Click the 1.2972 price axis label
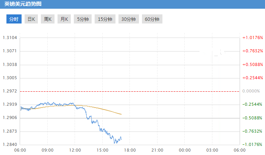265x155 pixels. 10,91
